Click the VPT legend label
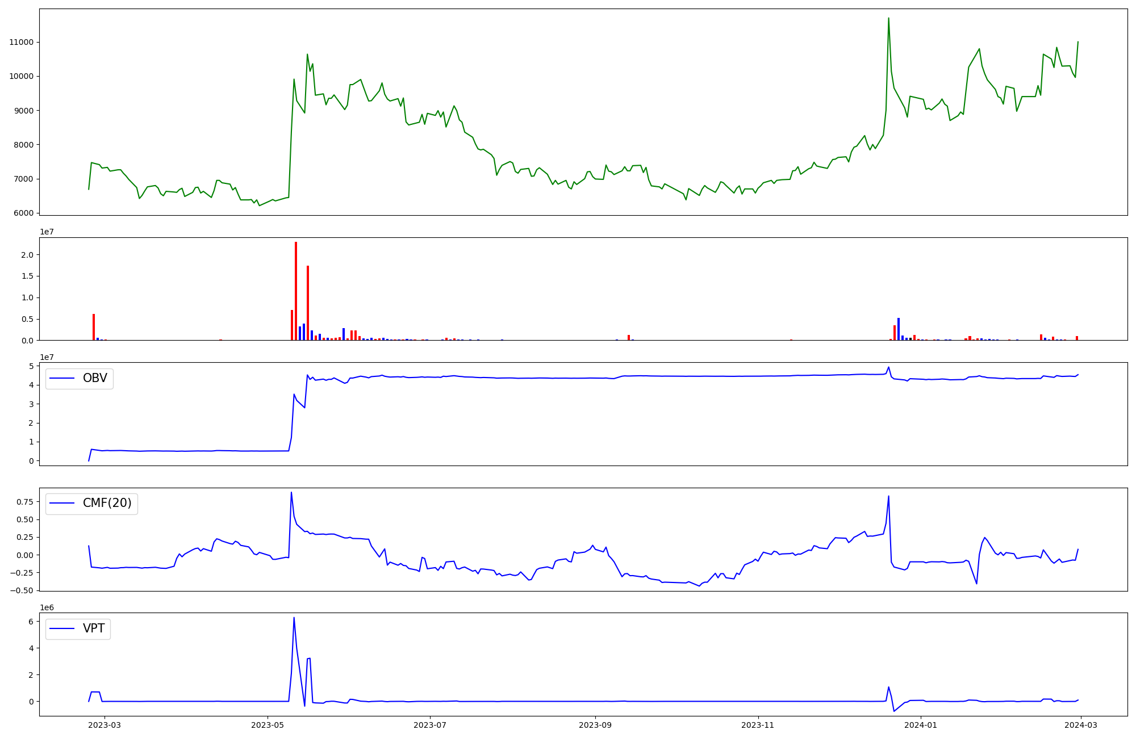This screenshot has width=1136, height=738. click(94, 628)
